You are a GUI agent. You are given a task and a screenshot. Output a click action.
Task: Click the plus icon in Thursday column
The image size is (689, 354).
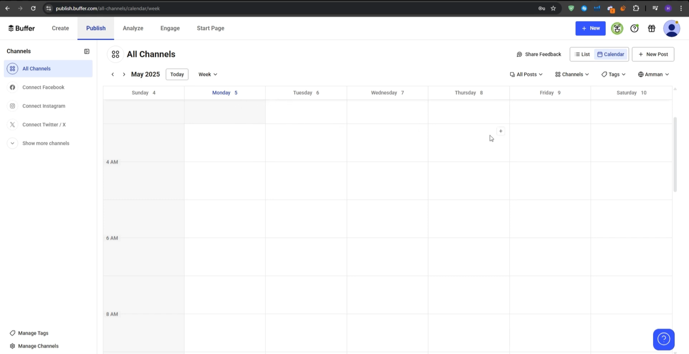tap(501, 131)
